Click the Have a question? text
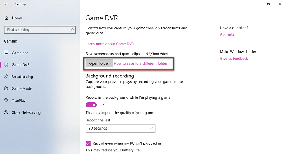Viewport: 287px width, 154px height. click(x=234, y=28)
